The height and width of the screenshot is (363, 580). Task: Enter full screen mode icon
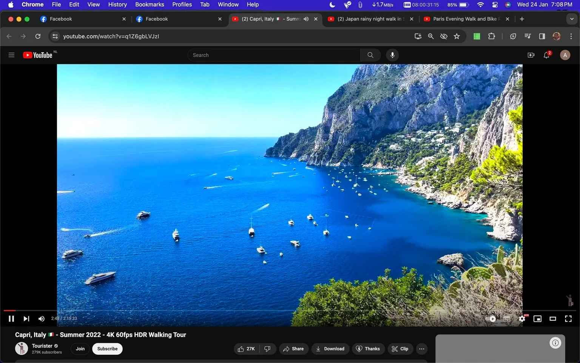(x=568, y=319)
